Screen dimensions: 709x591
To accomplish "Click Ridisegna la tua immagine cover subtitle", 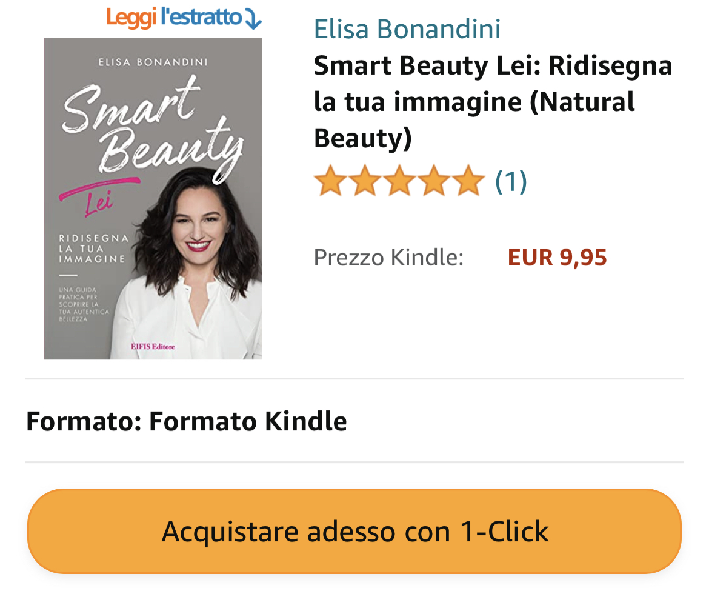I will tap(93, 249).
